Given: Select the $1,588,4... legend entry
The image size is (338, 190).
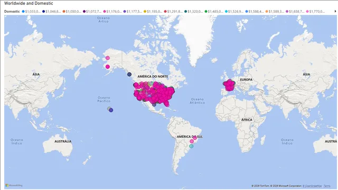Looking at the screenshot, I should [255, 12].
